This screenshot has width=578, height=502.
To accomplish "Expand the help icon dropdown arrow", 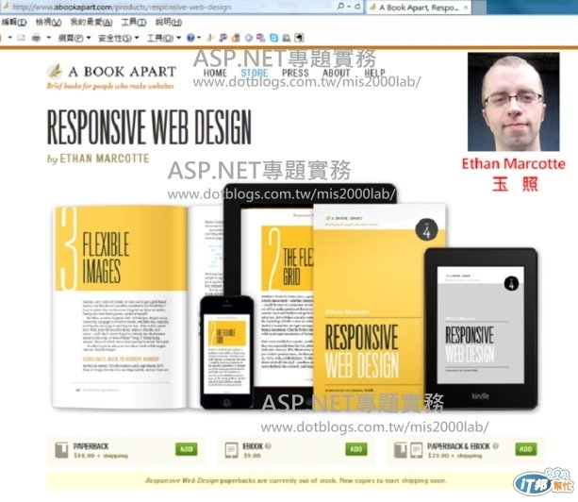I will click(199, 38).
